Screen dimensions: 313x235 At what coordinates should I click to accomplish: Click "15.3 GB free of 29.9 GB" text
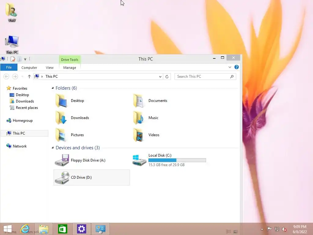pyautogui.click(x=167, y=165)
